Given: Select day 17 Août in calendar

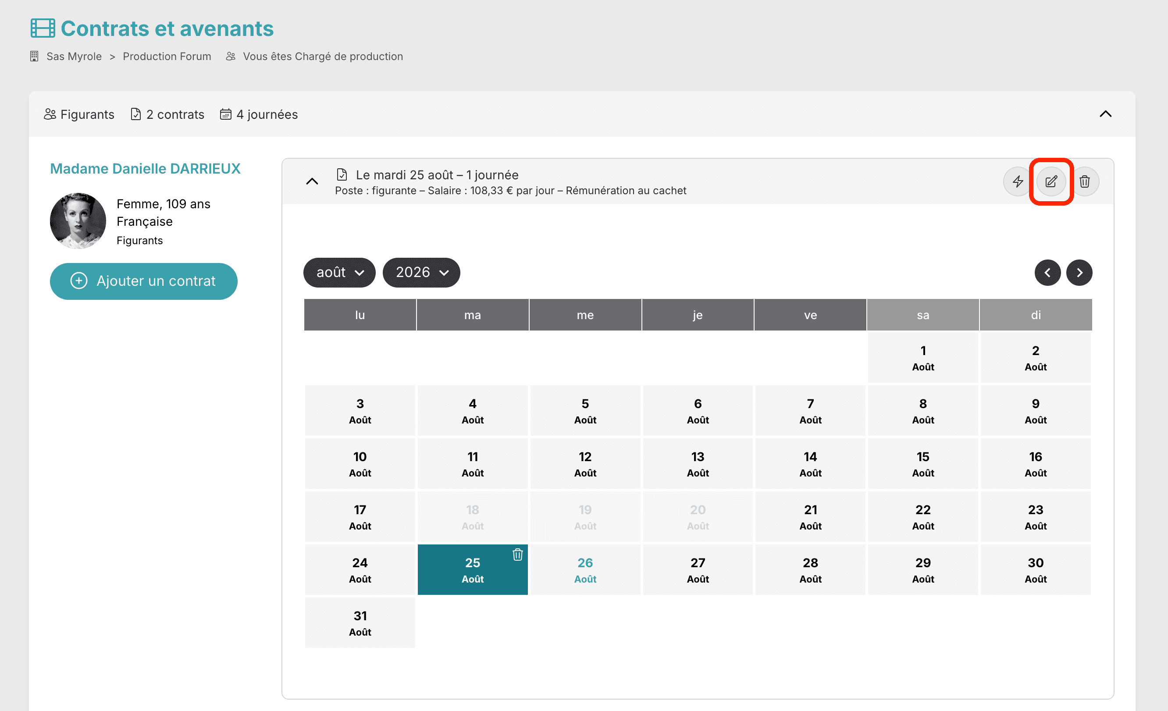Looking at the screenshot, I should [x=360, y=516].
